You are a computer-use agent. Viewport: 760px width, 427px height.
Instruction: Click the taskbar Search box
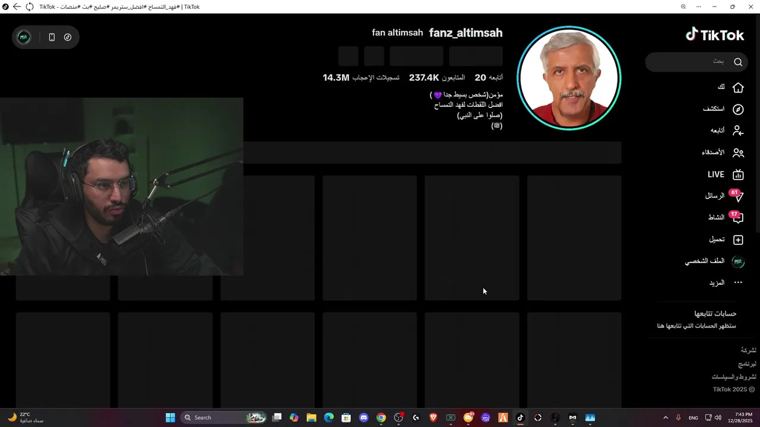click(x=224, y=418)
